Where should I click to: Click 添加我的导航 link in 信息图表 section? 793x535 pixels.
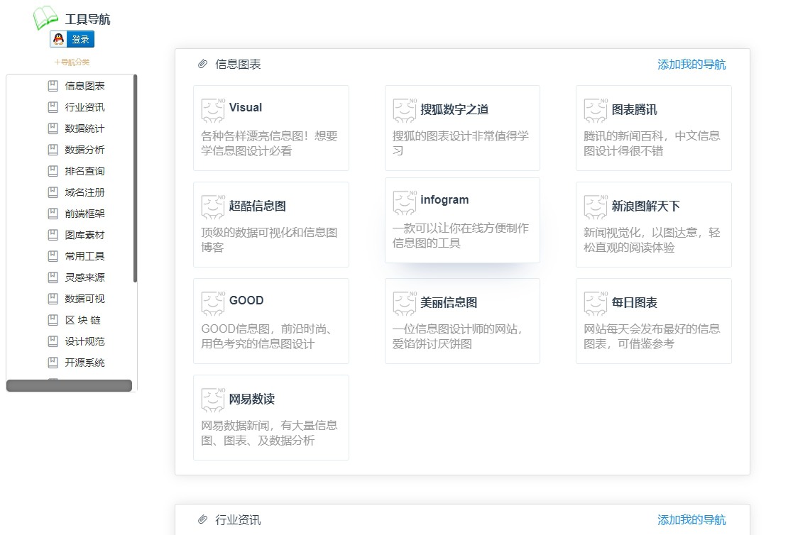point(691,65)
